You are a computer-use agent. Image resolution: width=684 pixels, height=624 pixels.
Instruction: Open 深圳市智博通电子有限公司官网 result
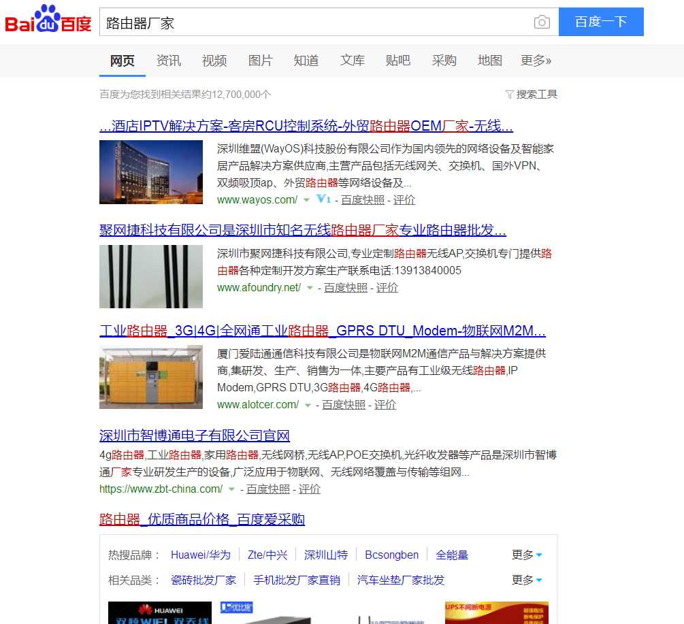click(195, 436)
